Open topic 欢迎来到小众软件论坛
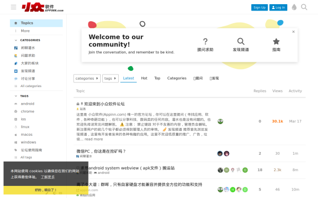Screen dimensions: 318x198 tap(104, 104)
